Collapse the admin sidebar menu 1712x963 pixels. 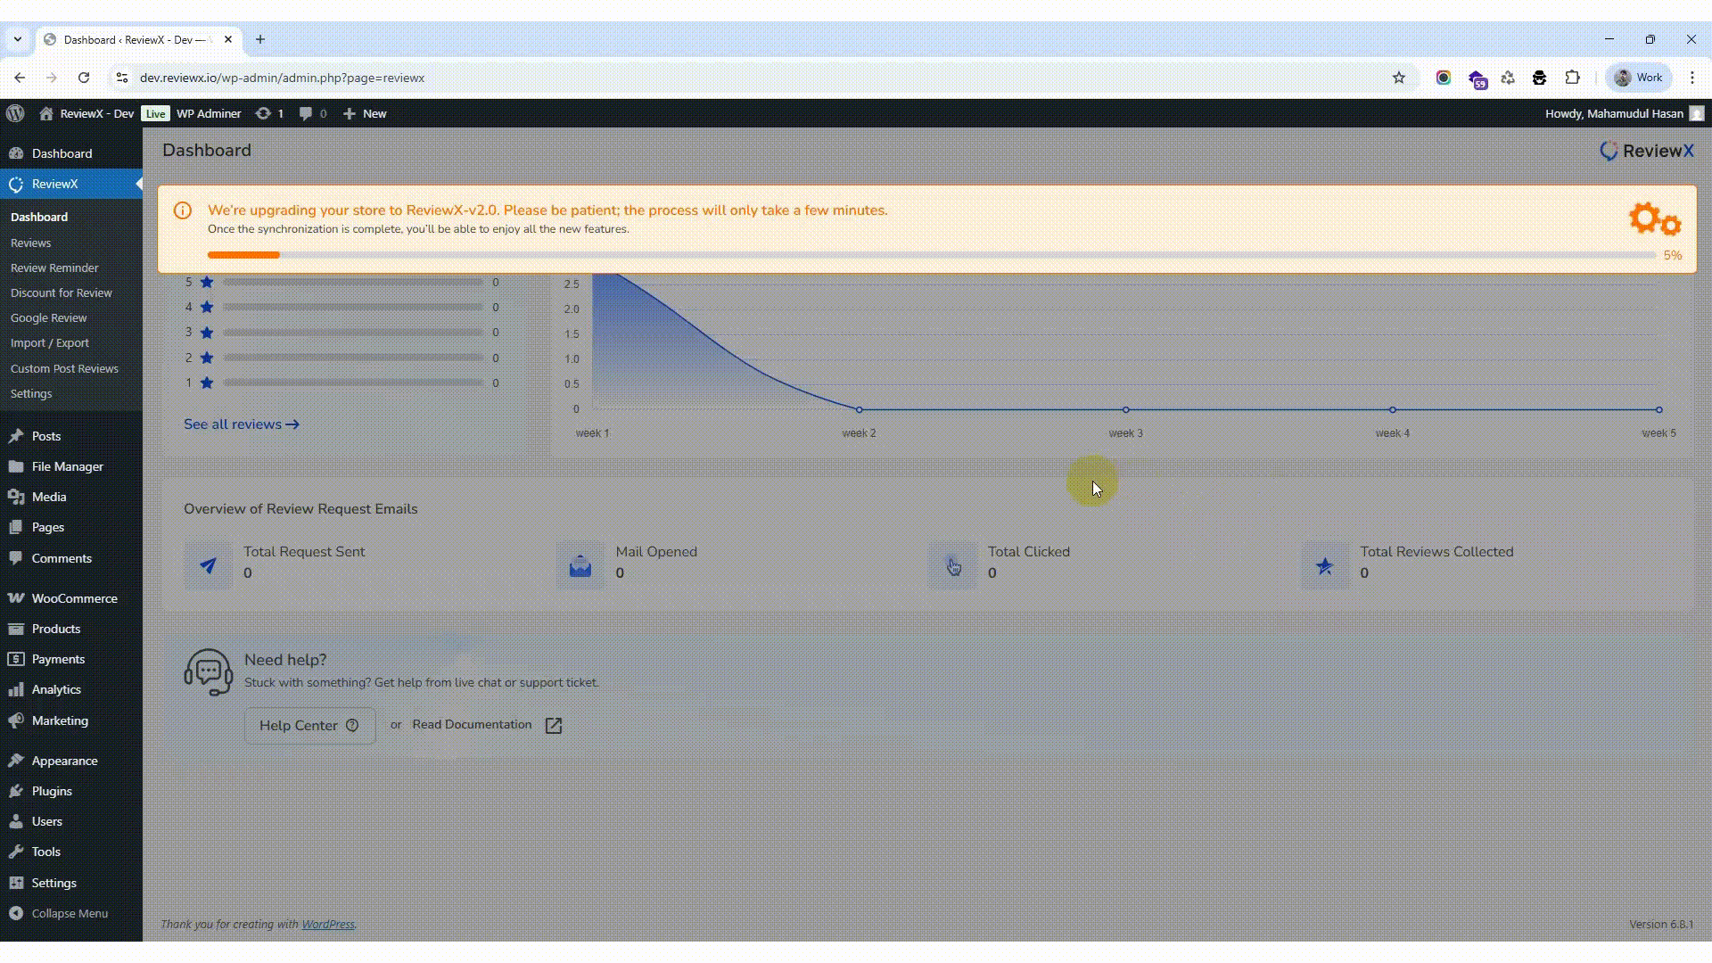70,913
